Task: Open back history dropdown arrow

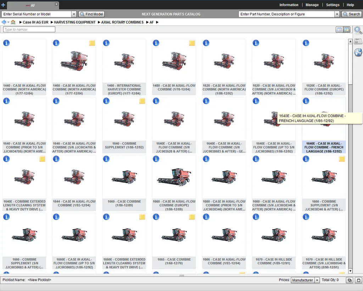Action: tap(9, 22)
